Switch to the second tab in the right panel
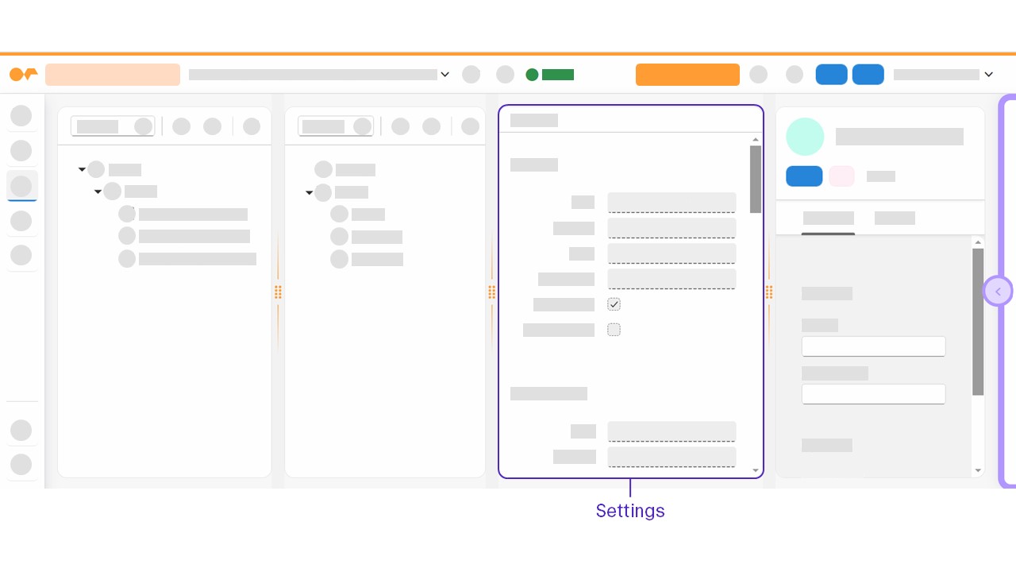 895,218
